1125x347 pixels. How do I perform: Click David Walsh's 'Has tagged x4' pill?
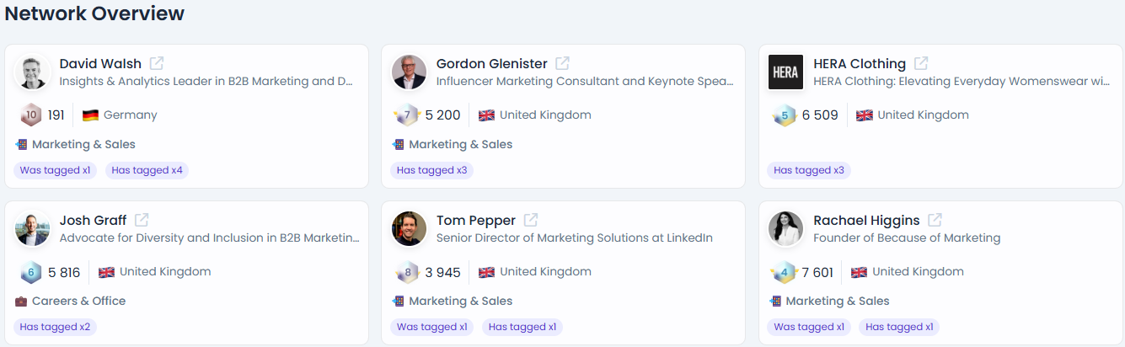click(x=147, y=170)
